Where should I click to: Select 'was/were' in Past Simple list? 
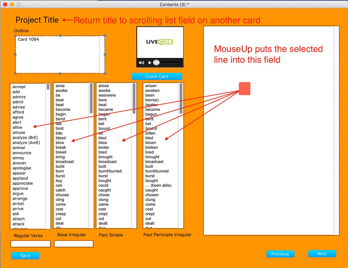[x=107, y=95]
